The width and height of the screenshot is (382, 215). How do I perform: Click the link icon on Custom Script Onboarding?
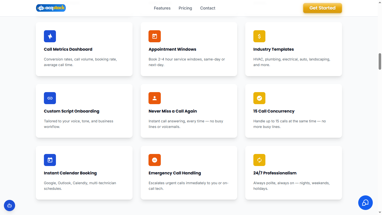point(50,98)
